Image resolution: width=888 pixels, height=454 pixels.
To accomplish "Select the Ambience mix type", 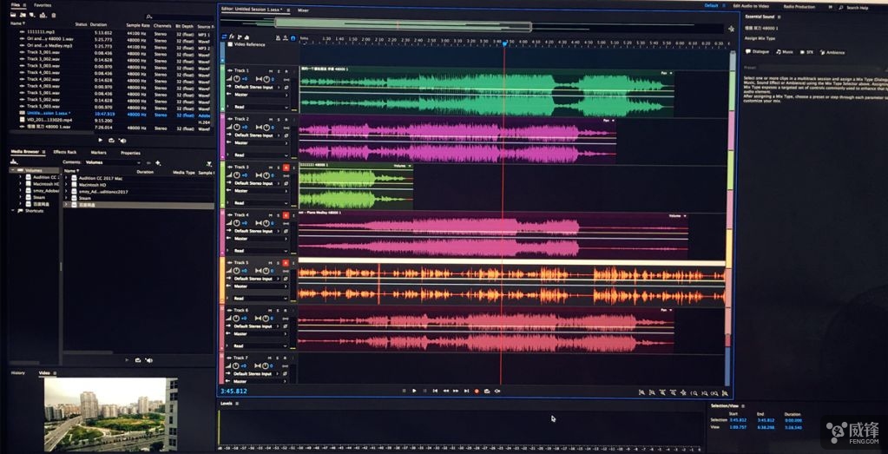I will point(835,52).
